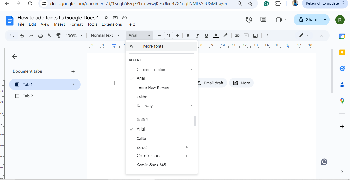Collapse the Arial font dropdown in toolbar
Image resolution: width=350 pixels, height=180 pixels.
point(139,35)
